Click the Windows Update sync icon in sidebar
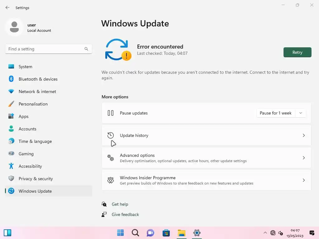Viewport: 319px width, 239px height. click(11, 191)
